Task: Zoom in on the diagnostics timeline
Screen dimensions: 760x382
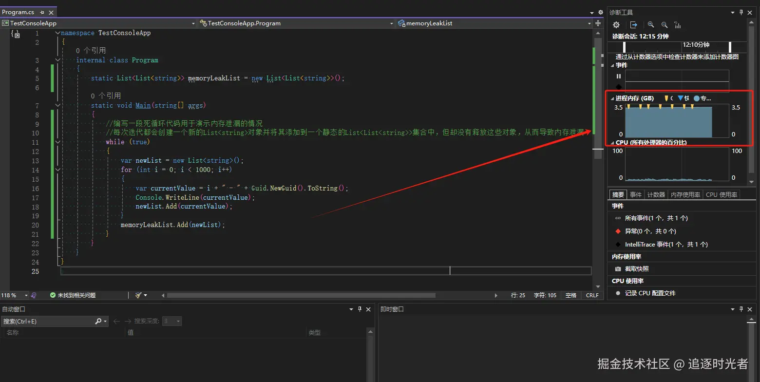Action: pos(651,25)
